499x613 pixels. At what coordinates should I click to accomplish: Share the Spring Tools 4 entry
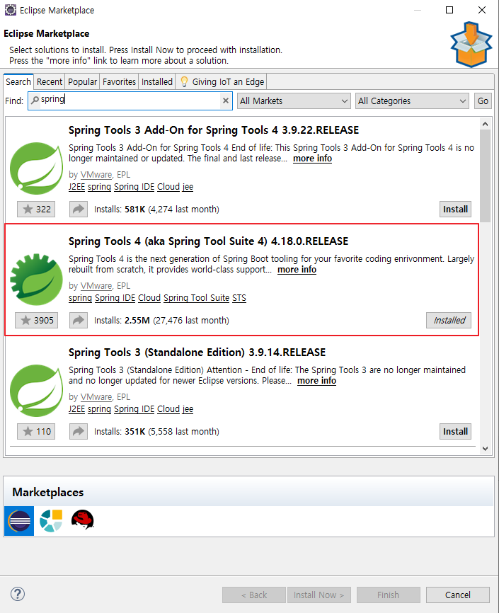point(79,320)
